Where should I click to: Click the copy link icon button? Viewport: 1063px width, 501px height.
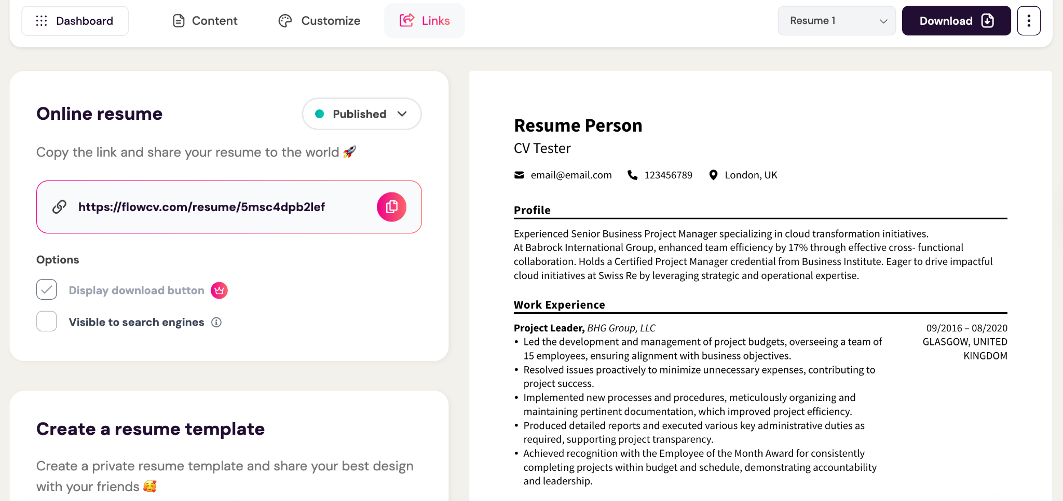[391, 207]
